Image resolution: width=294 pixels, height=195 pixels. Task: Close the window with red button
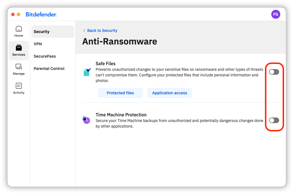tap(13, 14)
